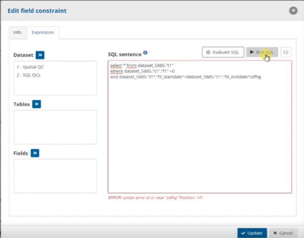
Task: Click the Tables double-arrow insert icon
Action: 36,104
